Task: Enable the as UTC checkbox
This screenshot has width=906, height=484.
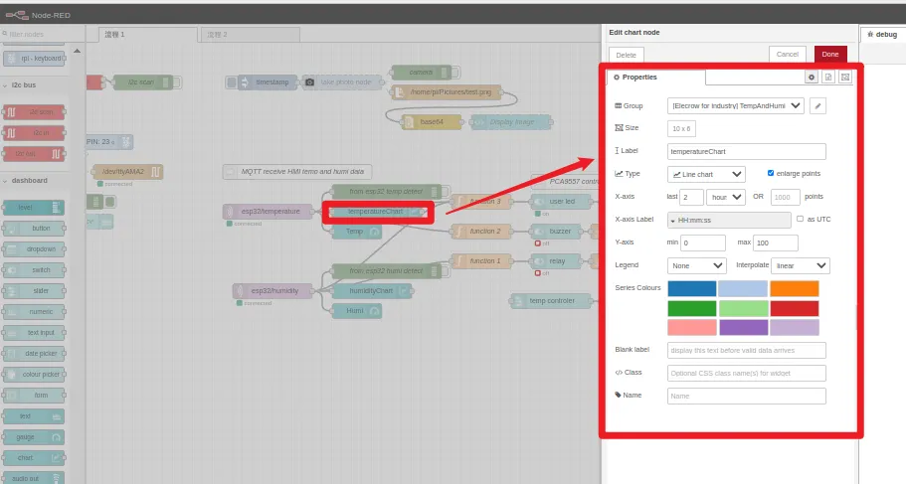Action: (801, 219)
